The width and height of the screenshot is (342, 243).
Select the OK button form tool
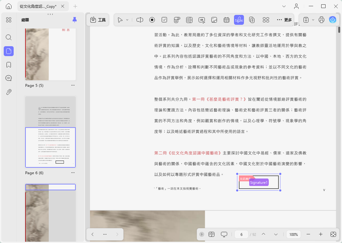(x=202, y=20)
